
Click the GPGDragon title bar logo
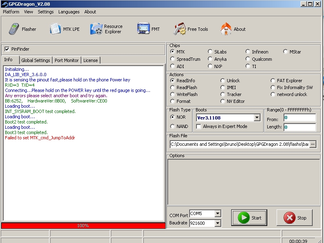(4, 4)
